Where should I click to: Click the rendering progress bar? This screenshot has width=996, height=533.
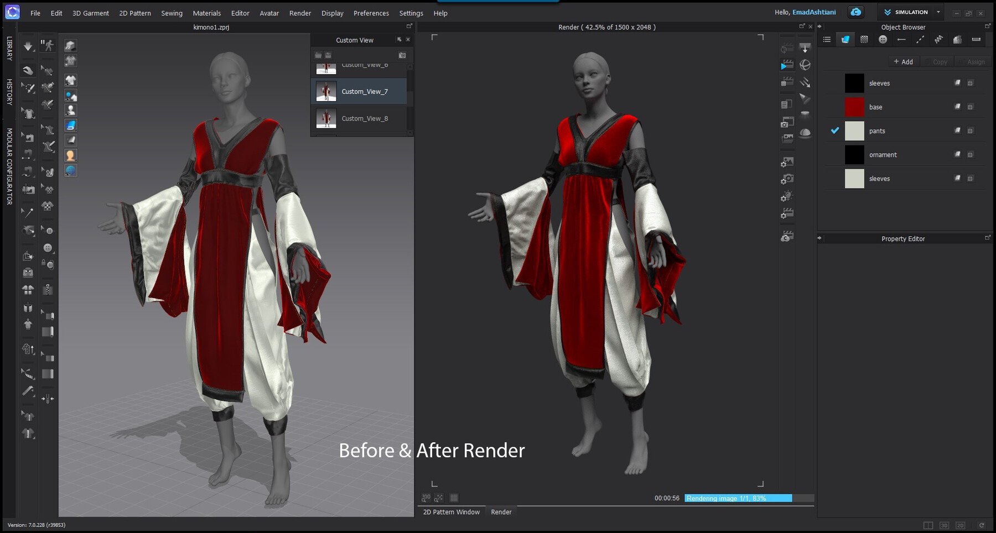749,498
